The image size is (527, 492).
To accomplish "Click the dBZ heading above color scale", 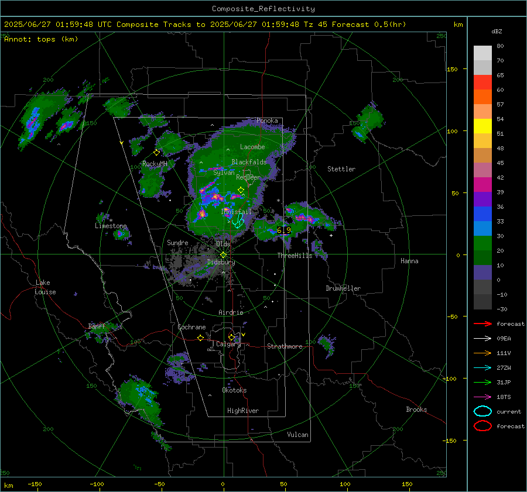I will [x=497, y=31].
